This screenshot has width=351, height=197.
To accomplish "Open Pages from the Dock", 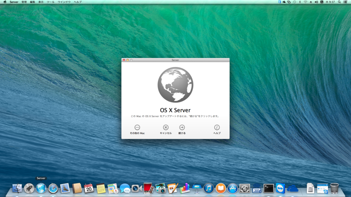I will [172, 188].
